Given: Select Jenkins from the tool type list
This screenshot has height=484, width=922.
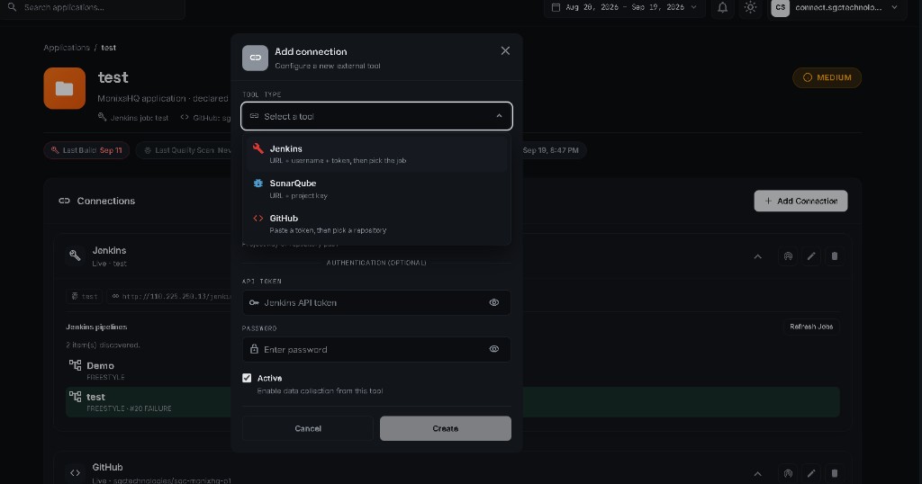Looking at the screenshot, I should pos(376,153).
